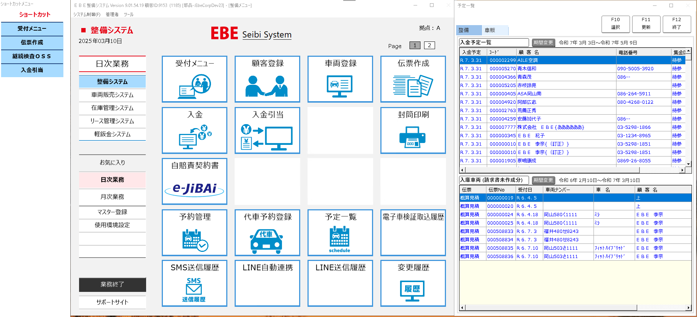The height and width of the screenshot is (317, 697).
Task: Click the F11 更新 button
Action: pyautogui.click(x=646, y=24)
